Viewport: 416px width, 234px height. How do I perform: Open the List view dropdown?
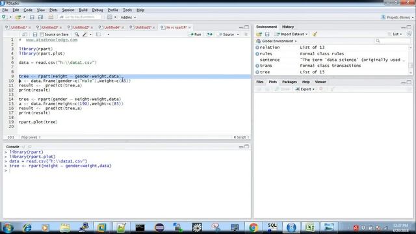[395, 34]
